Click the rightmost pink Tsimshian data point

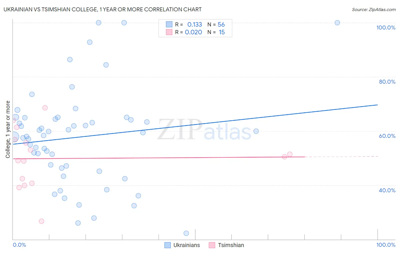(x=290, y=154)
